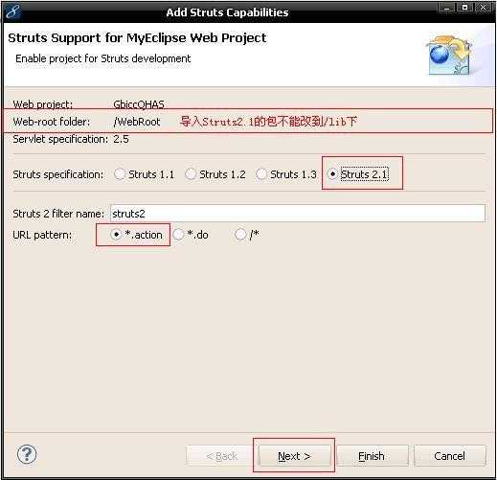497x480 pixels.
Task: Click the GbiccQHAS web project value
Action: 139,104
